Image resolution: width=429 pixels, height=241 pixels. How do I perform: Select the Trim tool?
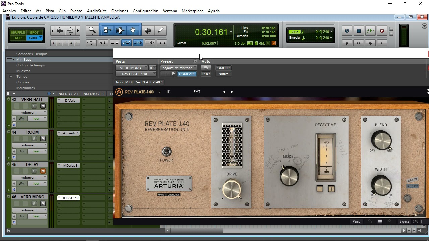(x=107, y=31)
